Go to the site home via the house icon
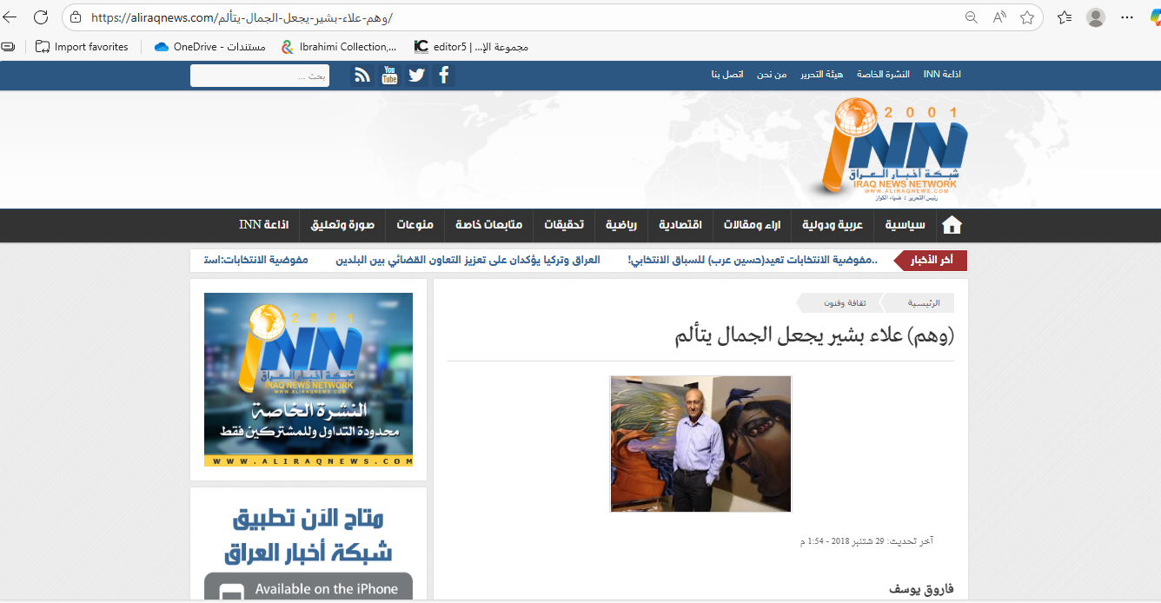This screenshot has height=603, width=1161. [x=952, y=226]
